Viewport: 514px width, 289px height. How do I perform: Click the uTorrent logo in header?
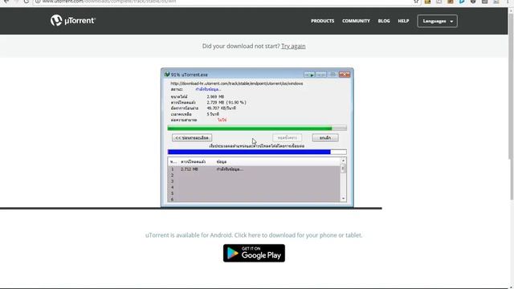[x=73, y=21]
